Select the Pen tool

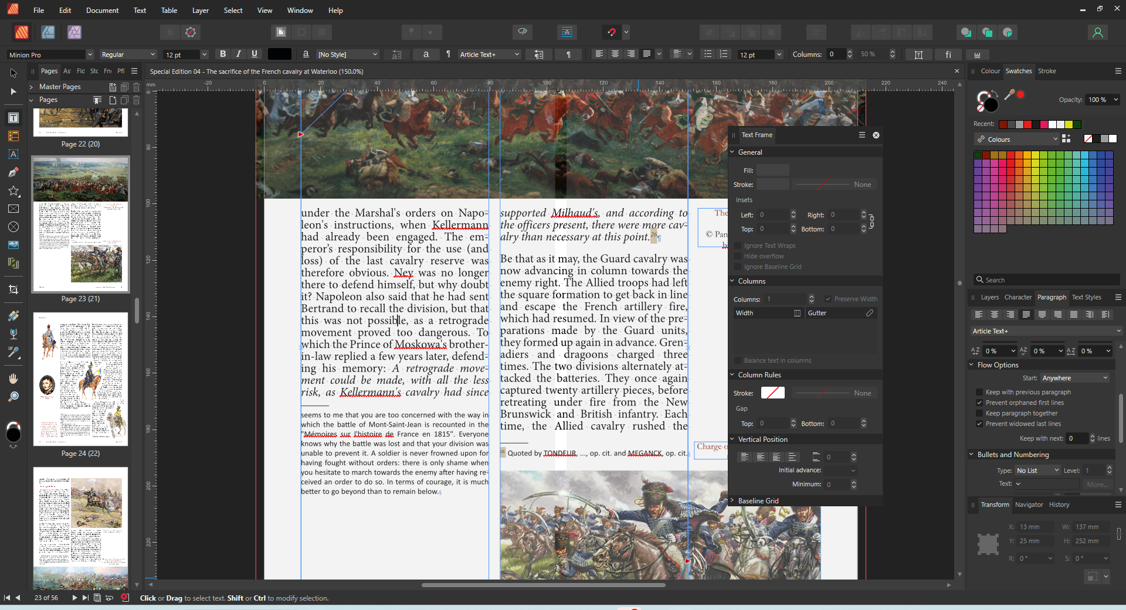[13, 172]
